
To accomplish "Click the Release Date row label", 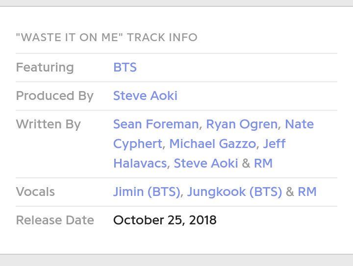I will [55, 220].
